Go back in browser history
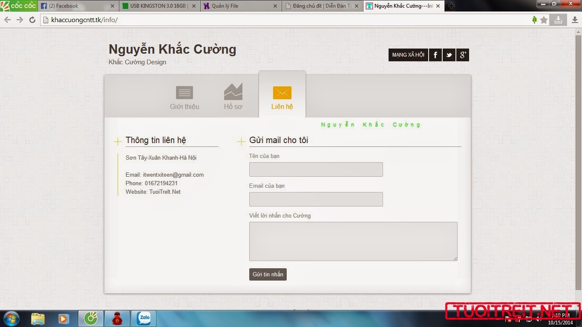582x327 pixels. (x=7, y=20)
